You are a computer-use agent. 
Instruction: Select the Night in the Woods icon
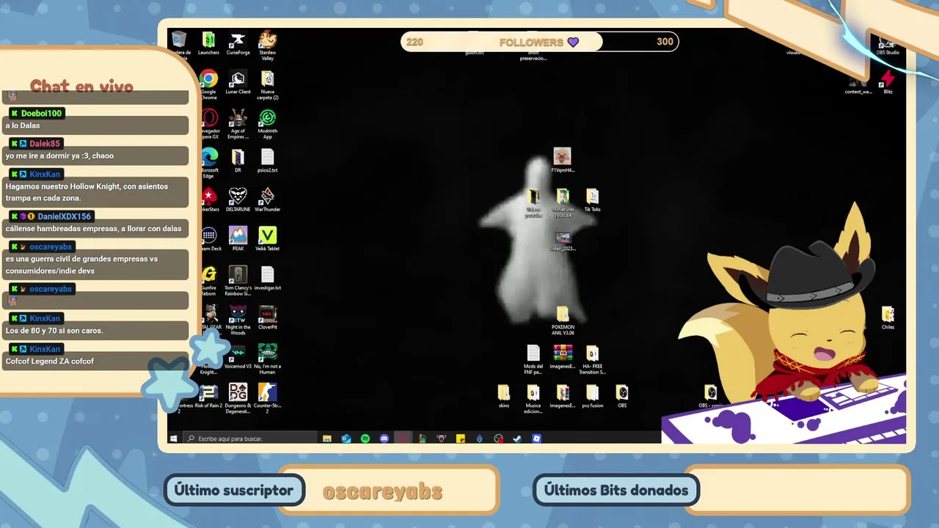pos(238,320)
